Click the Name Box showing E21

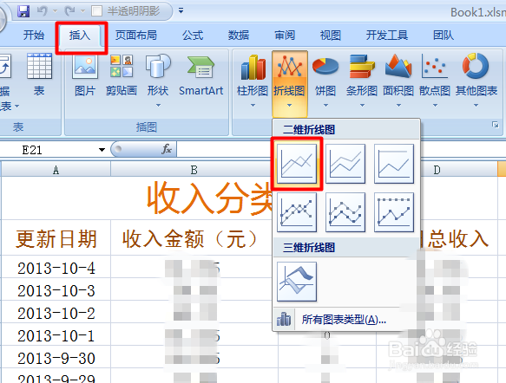click(49, 150)
